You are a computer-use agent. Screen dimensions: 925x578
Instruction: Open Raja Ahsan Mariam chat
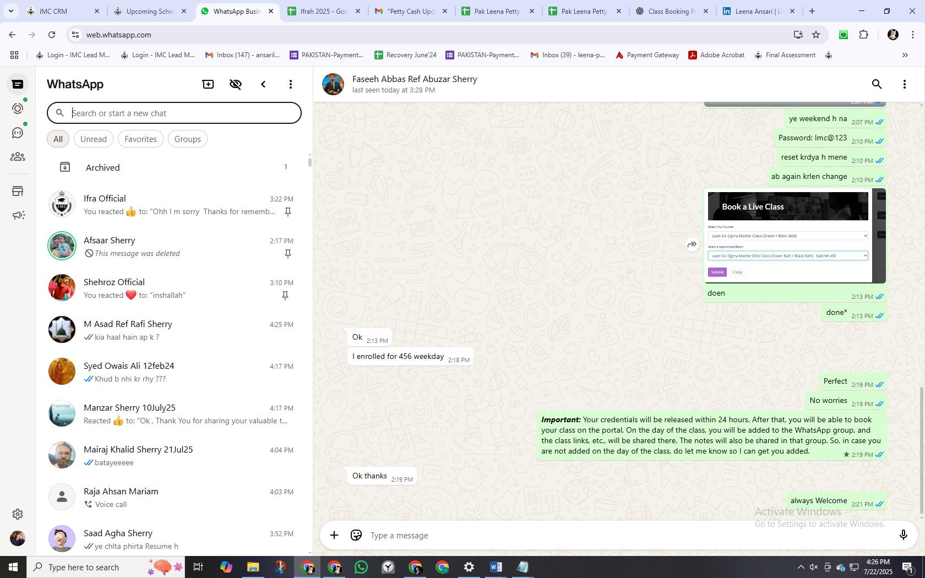(x=174, y=498)
